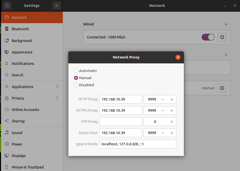
Task: Toggle the Wired connection switch
Action: click(x=208, y=37)
